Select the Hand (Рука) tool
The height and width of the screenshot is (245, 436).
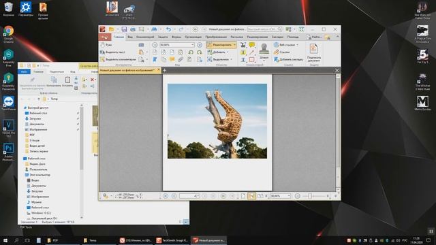106,45
